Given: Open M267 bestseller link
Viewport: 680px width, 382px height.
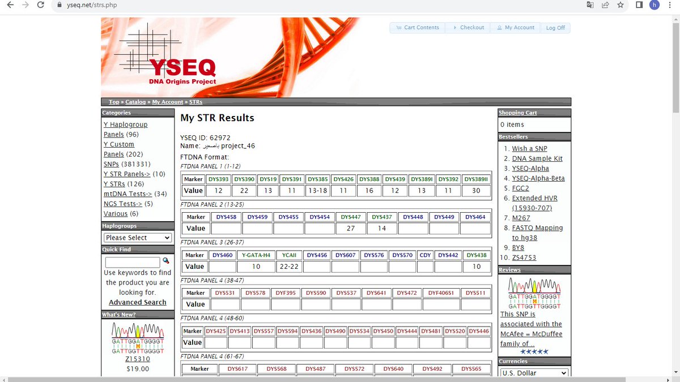Looking at the screenshot, I should [x=521, y=218].
